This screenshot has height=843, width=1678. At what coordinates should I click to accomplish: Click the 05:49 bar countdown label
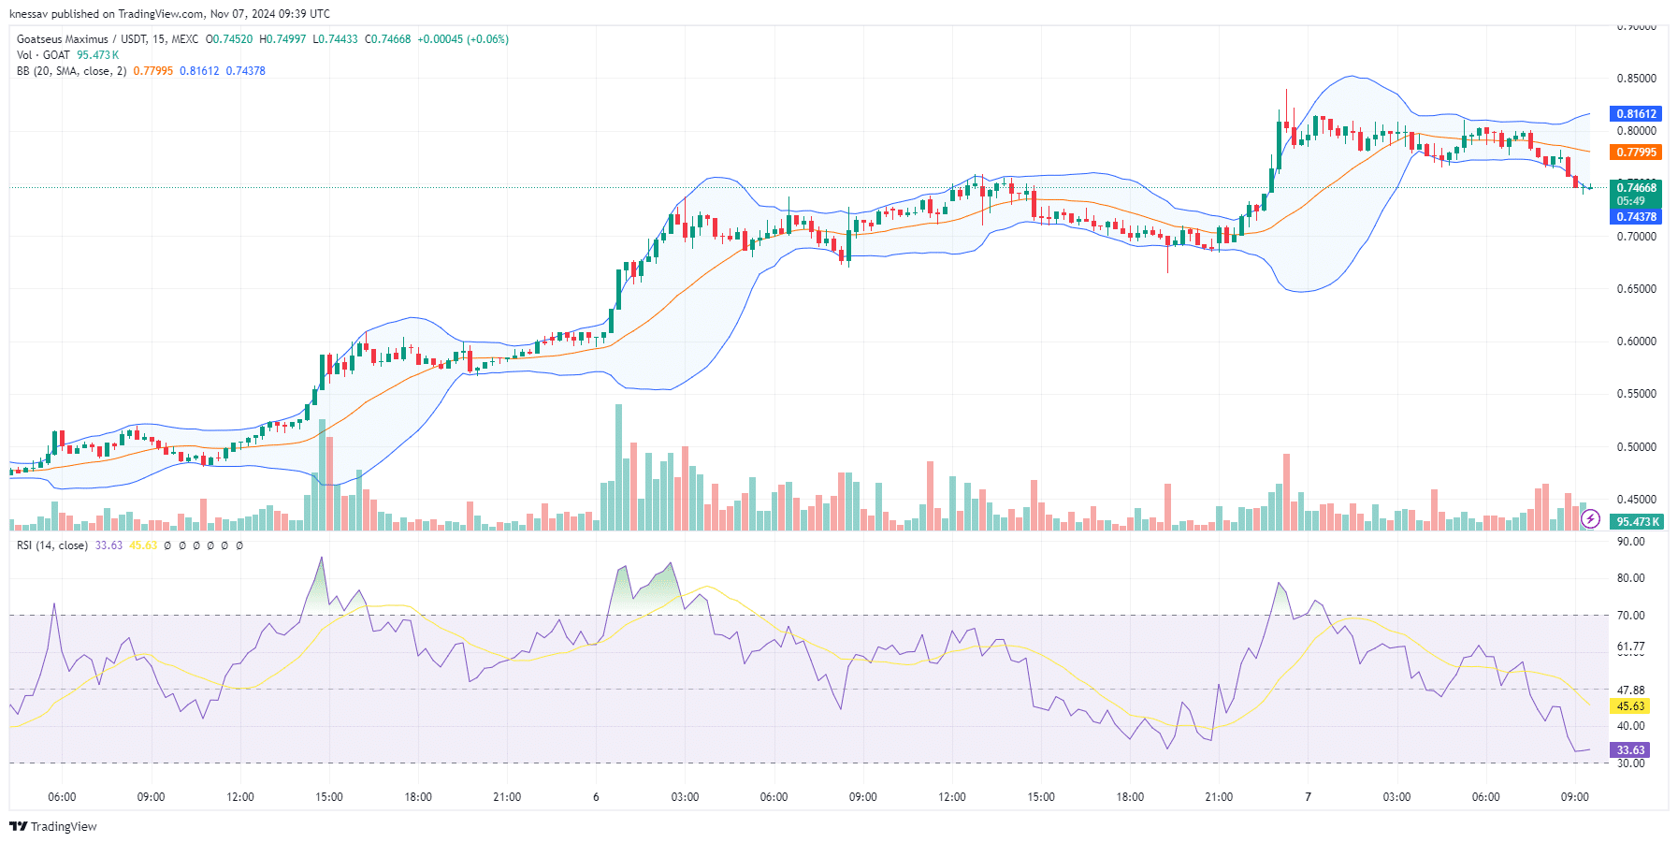1630,201
